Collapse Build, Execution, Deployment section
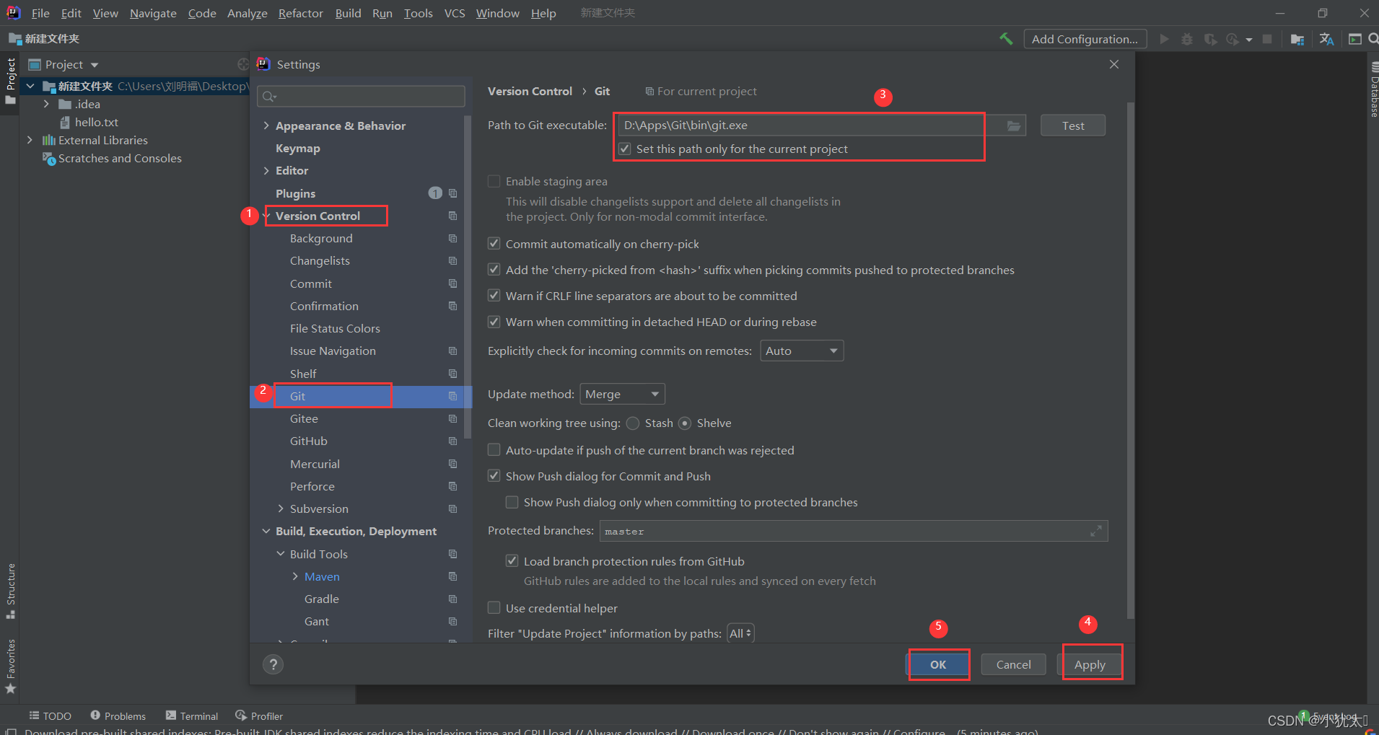This screenshot has width=1379, height=735. (266, 531)
